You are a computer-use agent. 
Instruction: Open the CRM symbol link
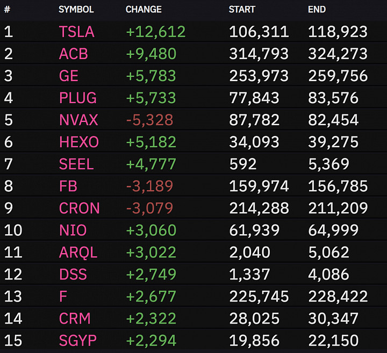(75, 319)
